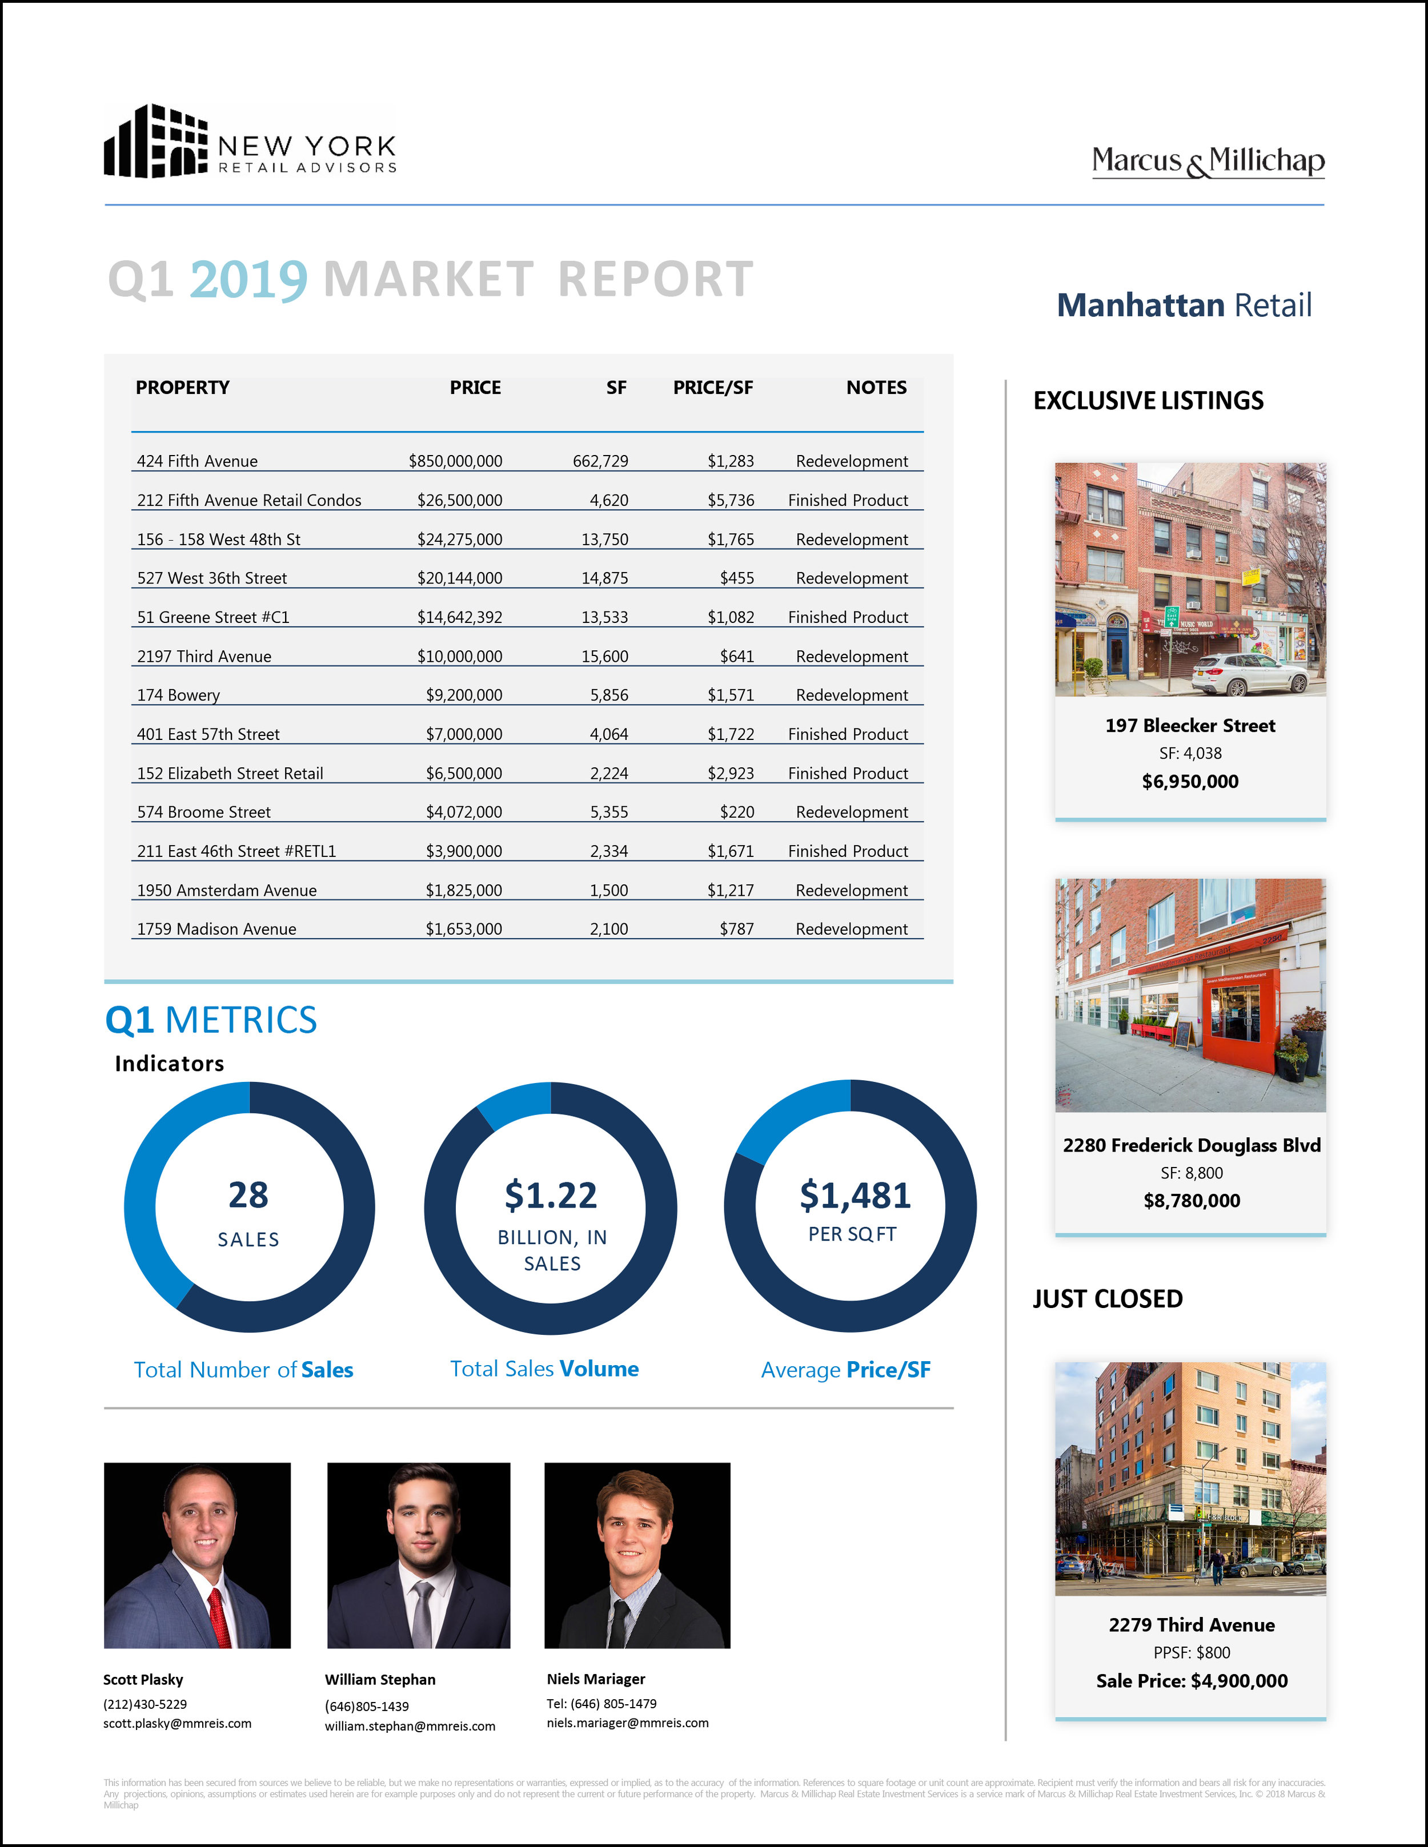Screen dimensions: 1428x1847
Task: Click the PROPERTY column header
Action: (183, 387)
